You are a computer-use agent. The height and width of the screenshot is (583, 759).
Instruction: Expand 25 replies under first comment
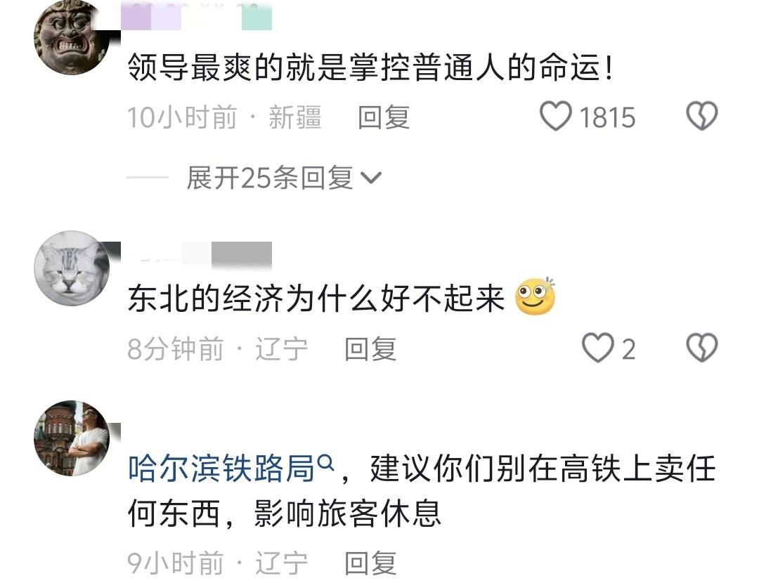(284, 178)
